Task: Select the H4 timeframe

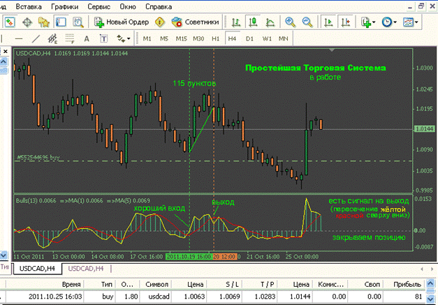Action: (x=232, y=39)
